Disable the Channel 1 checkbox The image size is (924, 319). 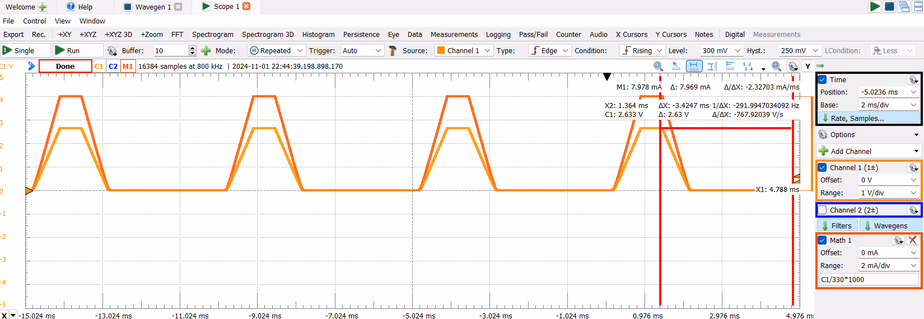[x=822, y=167]
